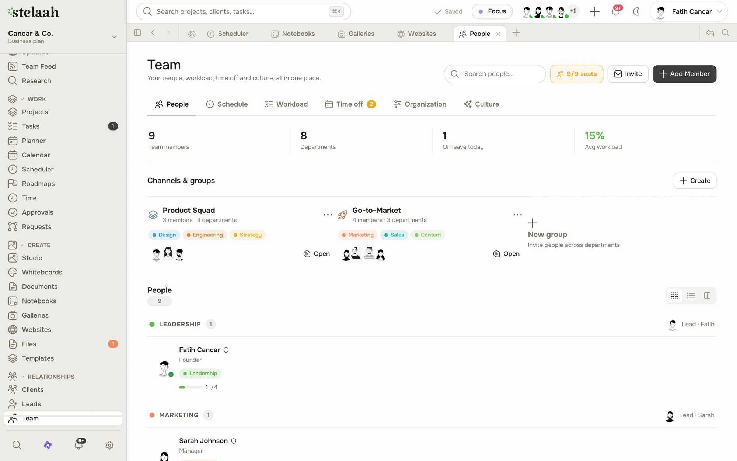
Task: Click Create in Channels & groups
Action: click(x=695, y=181)
